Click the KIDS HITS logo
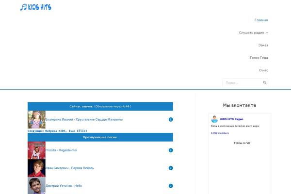Image resolution: width=291 pixels, height=194 pixels. click(35, 7)
